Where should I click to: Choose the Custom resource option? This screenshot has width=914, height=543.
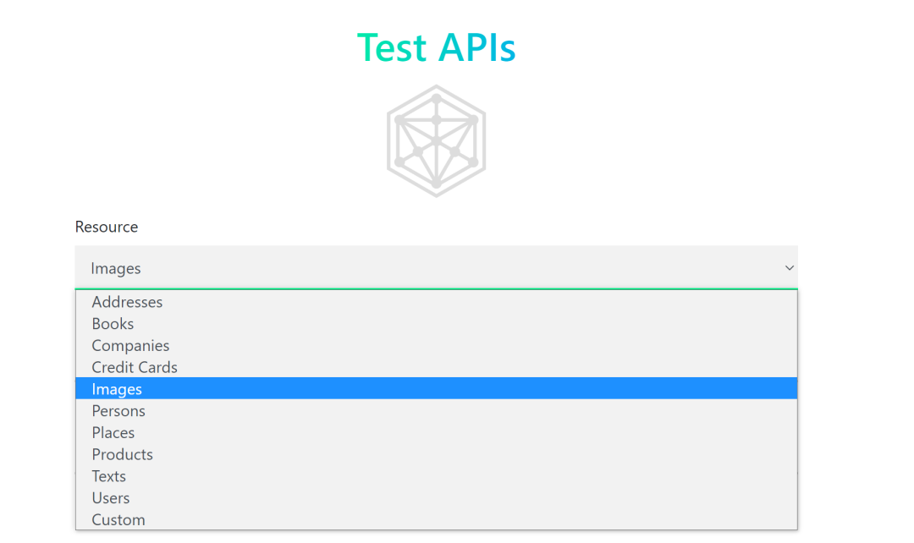tap(118, 519)
